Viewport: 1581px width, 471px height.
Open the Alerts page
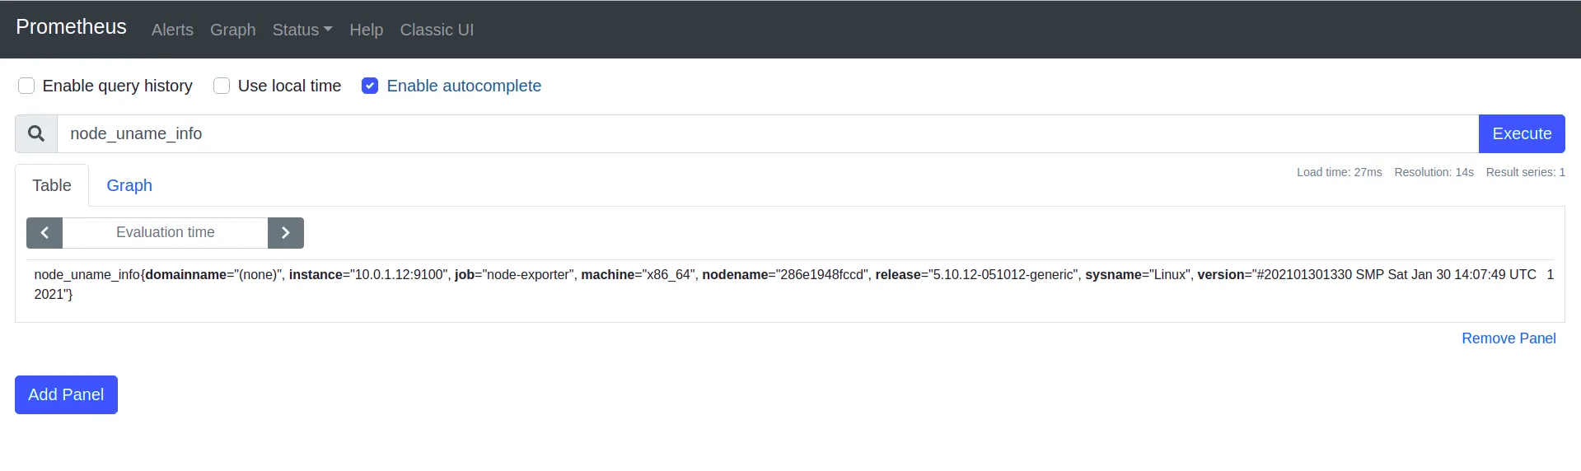pos(172,30)
